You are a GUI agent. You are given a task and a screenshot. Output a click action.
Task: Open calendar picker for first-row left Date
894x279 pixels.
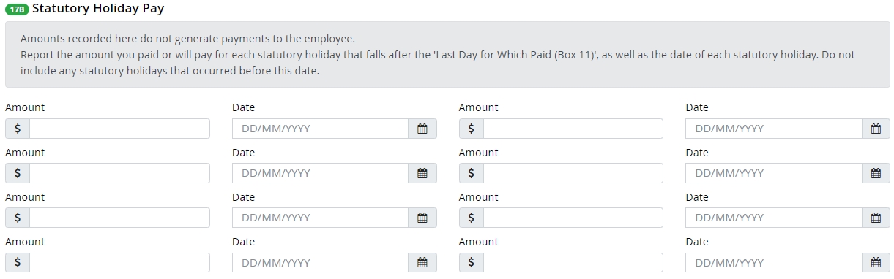pyautogui.click(x=422, y=129)
